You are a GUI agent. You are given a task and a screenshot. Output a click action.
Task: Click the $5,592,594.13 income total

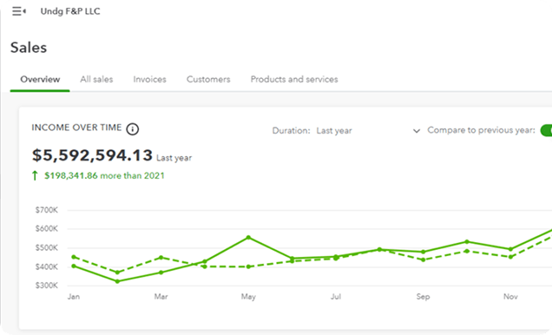pyautogui.click(x=92, y=155)
